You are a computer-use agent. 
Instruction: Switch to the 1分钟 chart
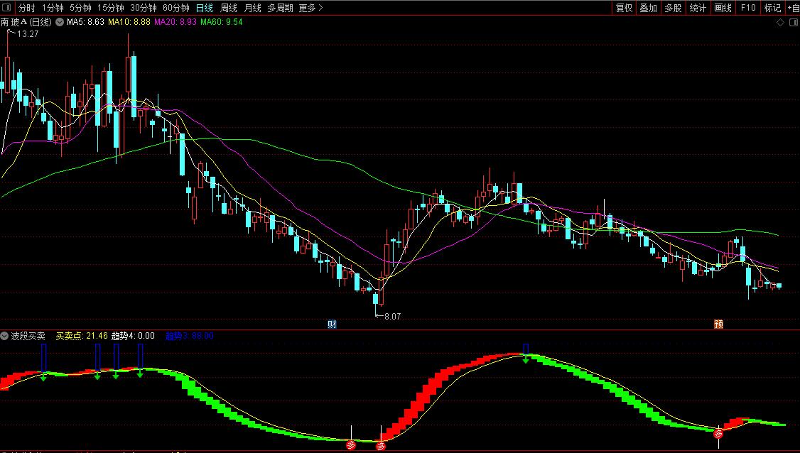tap(53, 8)
